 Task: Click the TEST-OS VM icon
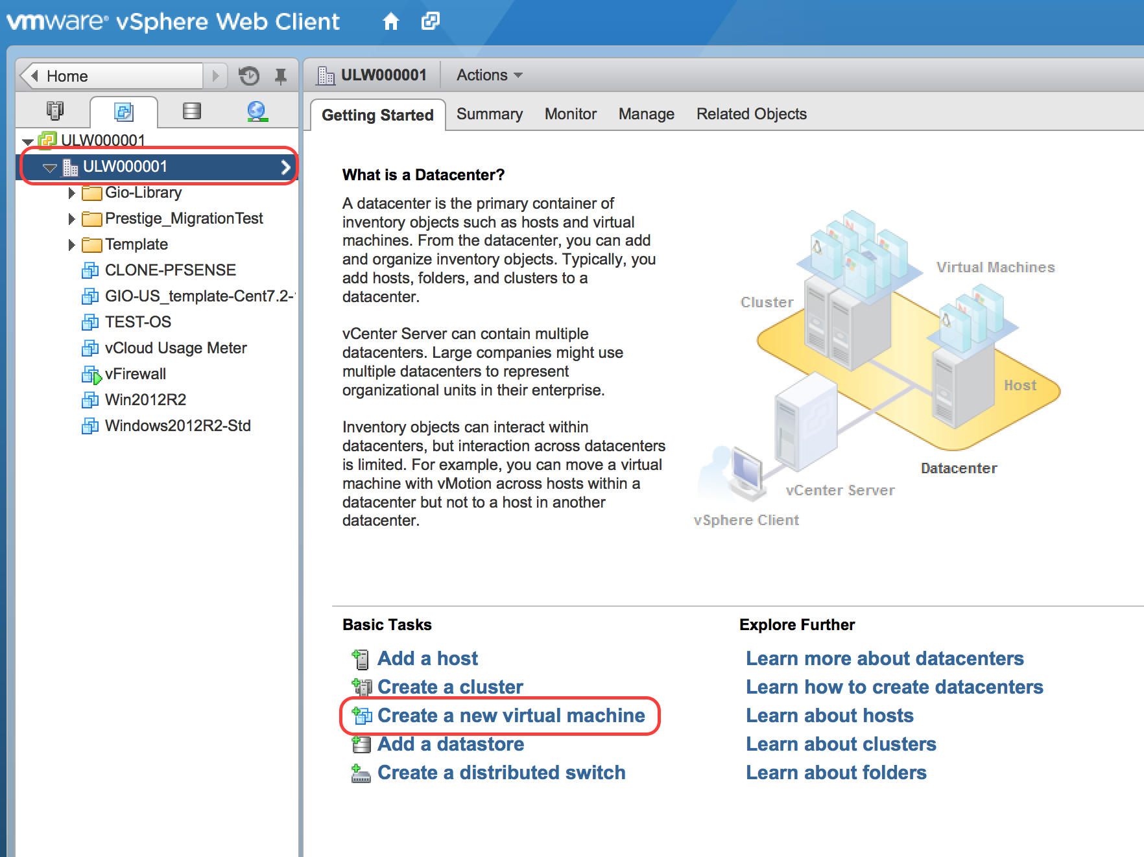90,322
